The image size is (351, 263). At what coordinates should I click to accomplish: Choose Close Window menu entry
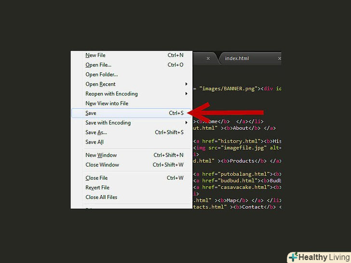coord(132,165)
